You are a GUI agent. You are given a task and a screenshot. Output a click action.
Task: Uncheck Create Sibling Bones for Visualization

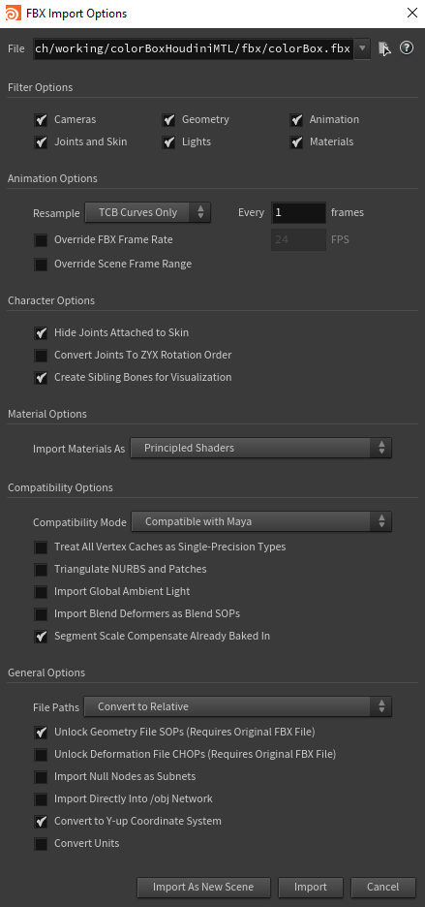41,378
